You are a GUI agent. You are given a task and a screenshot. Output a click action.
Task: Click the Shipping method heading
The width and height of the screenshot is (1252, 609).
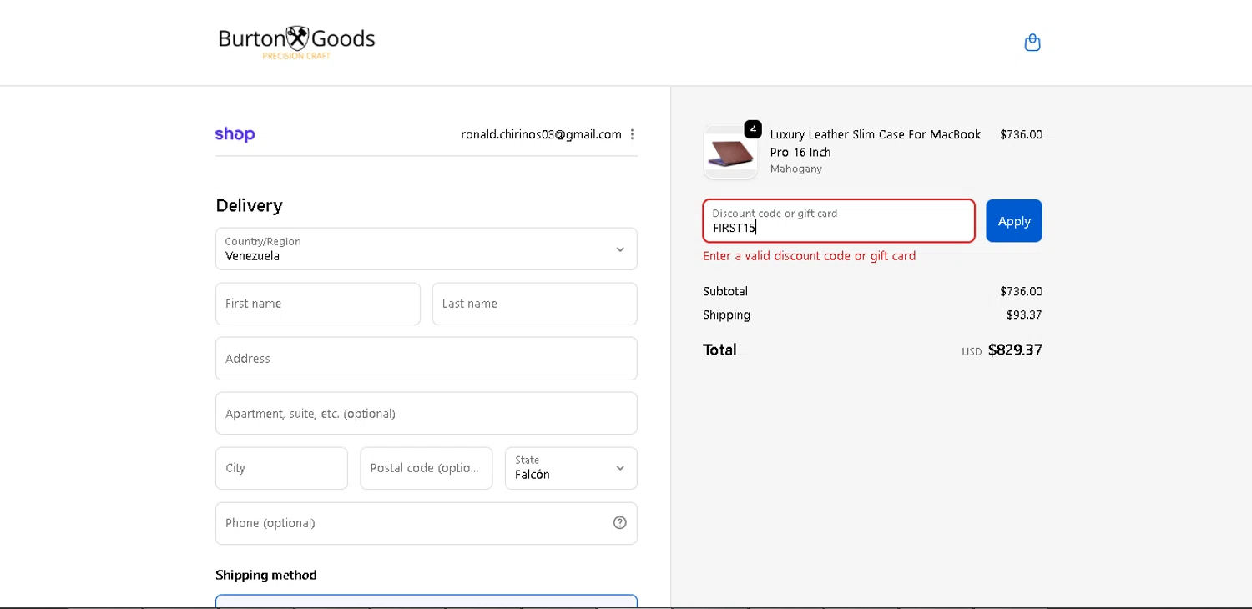pos(266,575)
